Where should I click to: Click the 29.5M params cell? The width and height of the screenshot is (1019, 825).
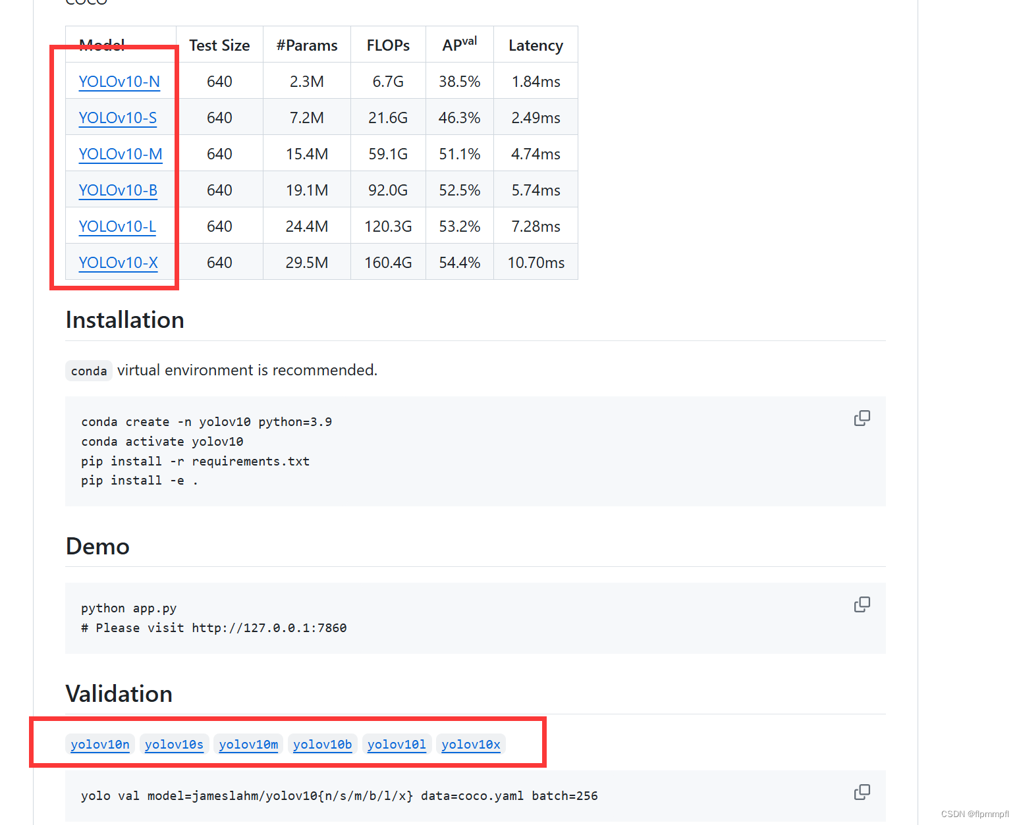307,263
